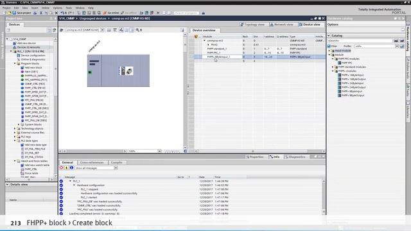Click the Device overview column settings icon
The image size is (411, 231).
[196, 37]
